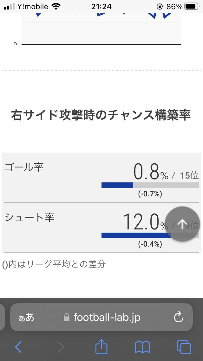Tap Safari's forward arrow
Image resolution: width=203 pixels, height=361 pixels.
tap(60, 347)
